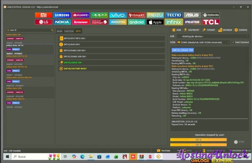Image resolution: width=252 pixels, height=163 pixels.
Task: Switch to the FUNCTION tab
Action: (69, 31)
